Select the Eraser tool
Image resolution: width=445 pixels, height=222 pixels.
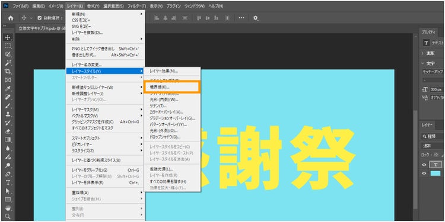8,131
